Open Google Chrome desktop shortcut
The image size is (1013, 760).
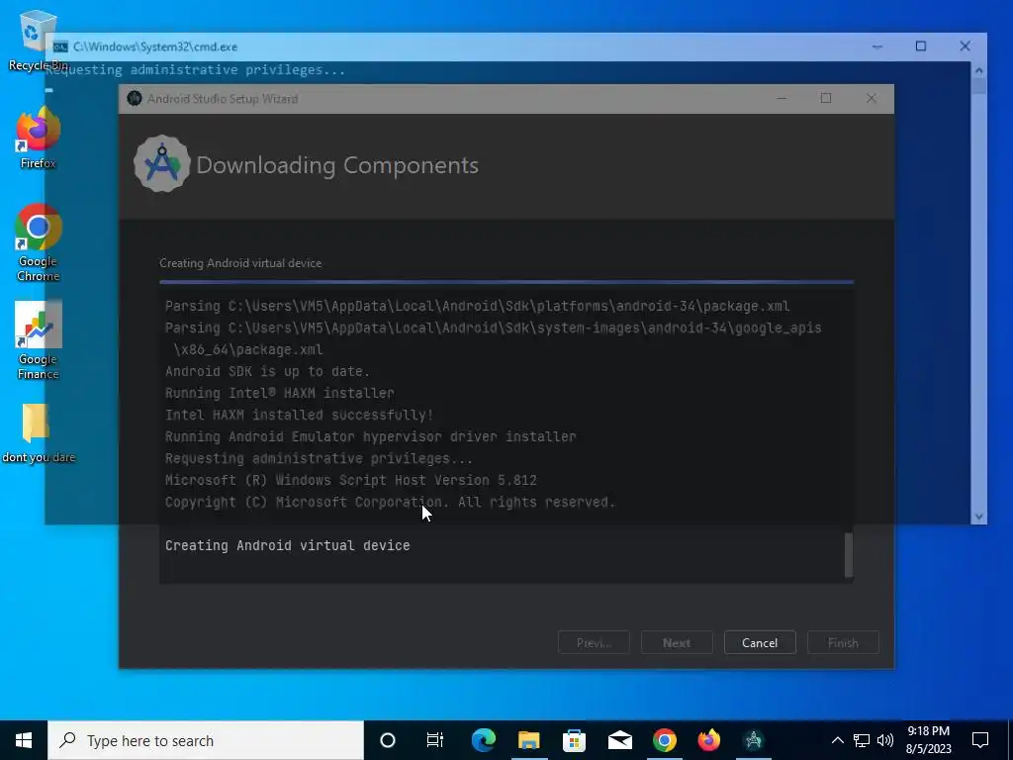coord(39,243)
